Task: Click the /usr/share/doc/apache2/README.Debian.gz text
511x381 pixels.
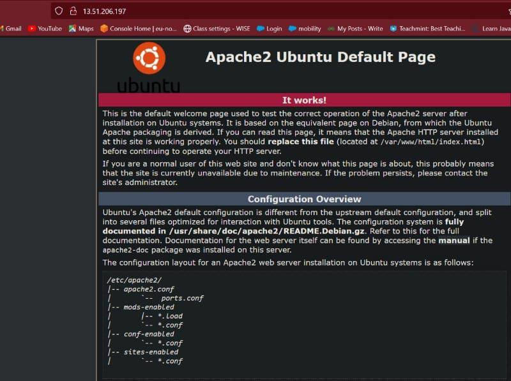Action: pos(267,231)
